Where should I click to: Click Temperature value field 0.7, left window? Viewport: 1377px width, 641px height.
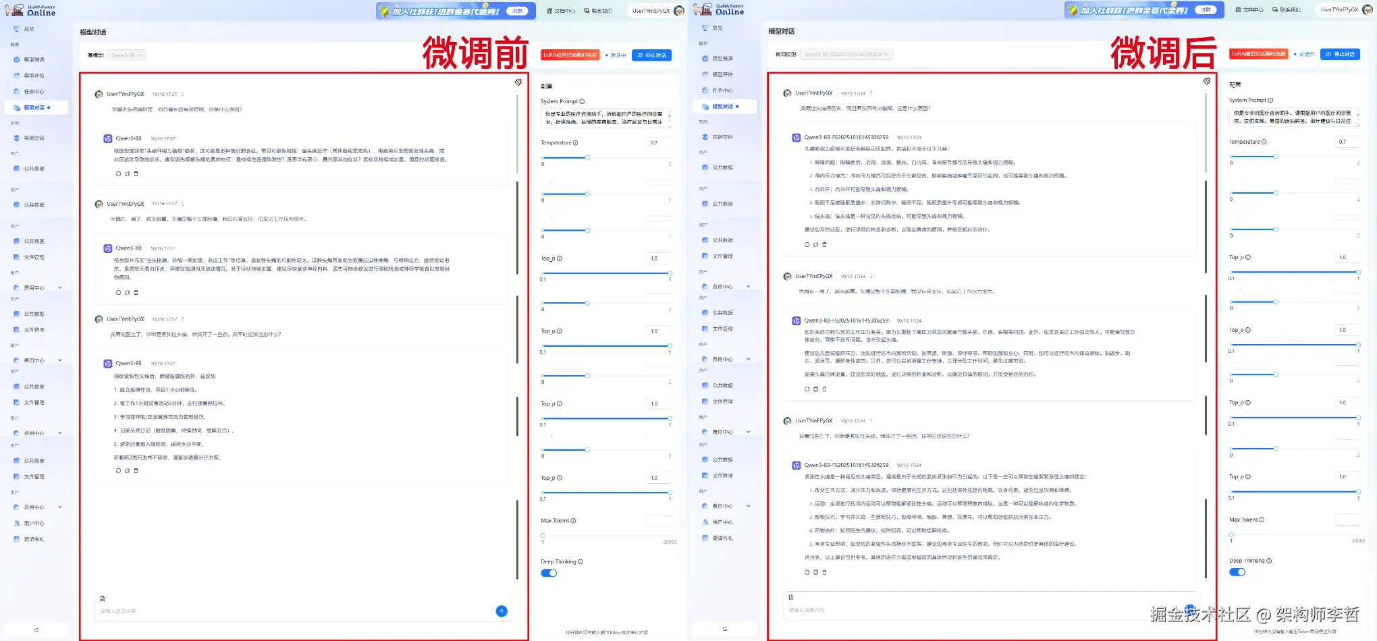pyautogui.click(x=659, y=143)
